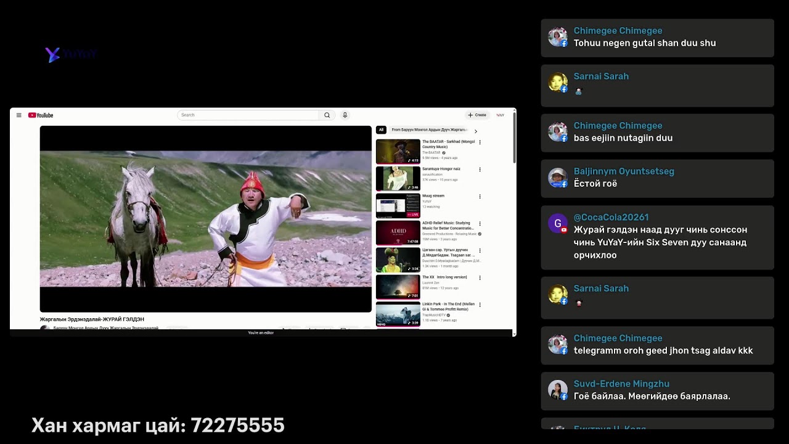This screenshot has width=789, height=444.
Task: Click Baljinnym Oyuntsetseg's avatar
Action: [x=558, y=178]
